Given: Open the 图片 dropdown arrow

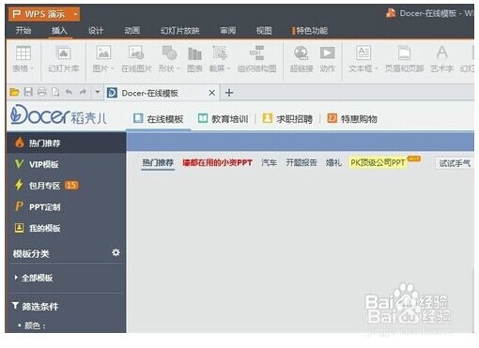Looking at the screenshot, I should tap(112, 68).
